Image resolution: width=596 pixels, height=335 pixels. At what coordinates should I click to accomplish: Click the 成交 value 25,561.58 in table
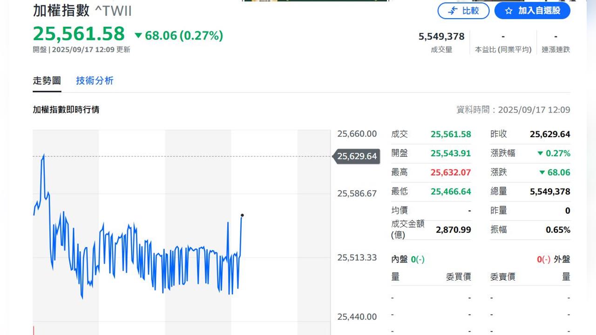(451, 134)
